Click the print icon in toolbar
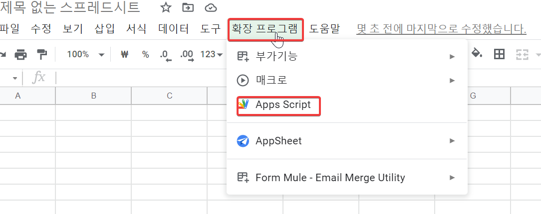Screen dimensions: 541x214 click(x=20, y=54)
